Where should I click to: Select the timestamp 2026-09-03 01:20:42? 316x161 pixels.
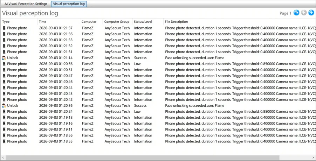coord(56,100)
